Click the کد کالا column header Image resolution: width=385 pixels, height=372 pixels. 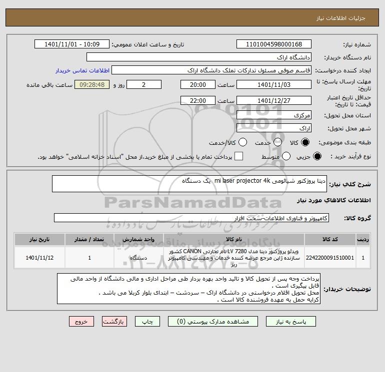(x=330, y=239)
